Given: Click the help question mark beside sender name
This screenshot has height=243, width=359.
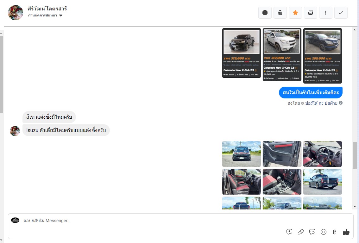Looking at the screenshot, I should (x=341, y=103).
